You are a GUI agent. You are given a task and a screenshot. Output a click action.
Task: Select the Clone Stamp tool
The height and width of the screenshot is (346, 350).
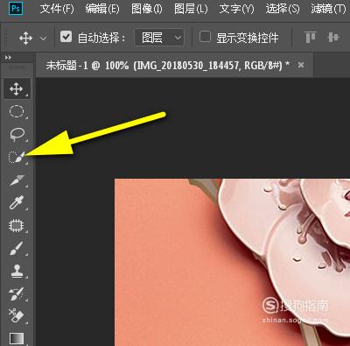[x=17, y=271]
